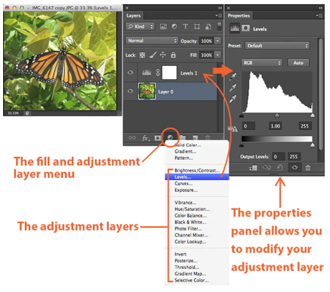Select the Layer 0 thumbnail

point(147,91)
